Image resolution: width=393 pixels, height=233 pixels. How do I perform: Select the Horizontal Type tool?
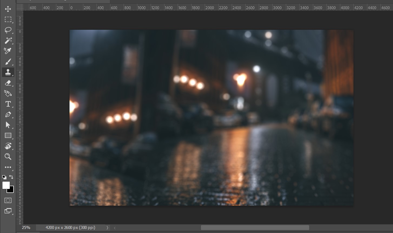pyautogui.click(x=8, y=104)
